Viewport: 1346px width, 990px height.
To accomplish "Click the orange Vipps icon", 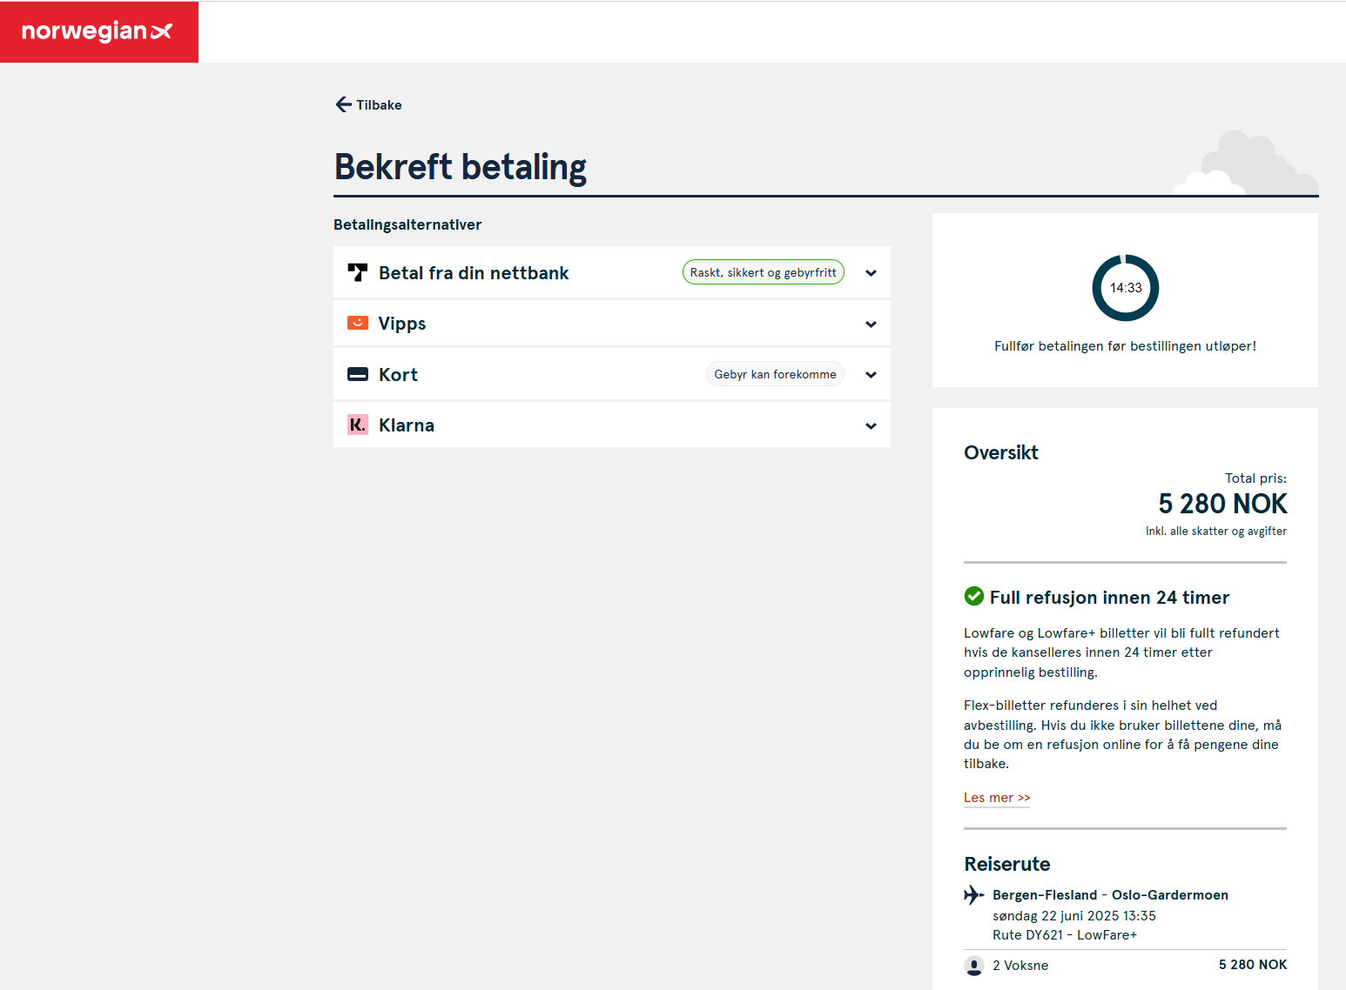I will pyautogui.click(x=357, y=323).
